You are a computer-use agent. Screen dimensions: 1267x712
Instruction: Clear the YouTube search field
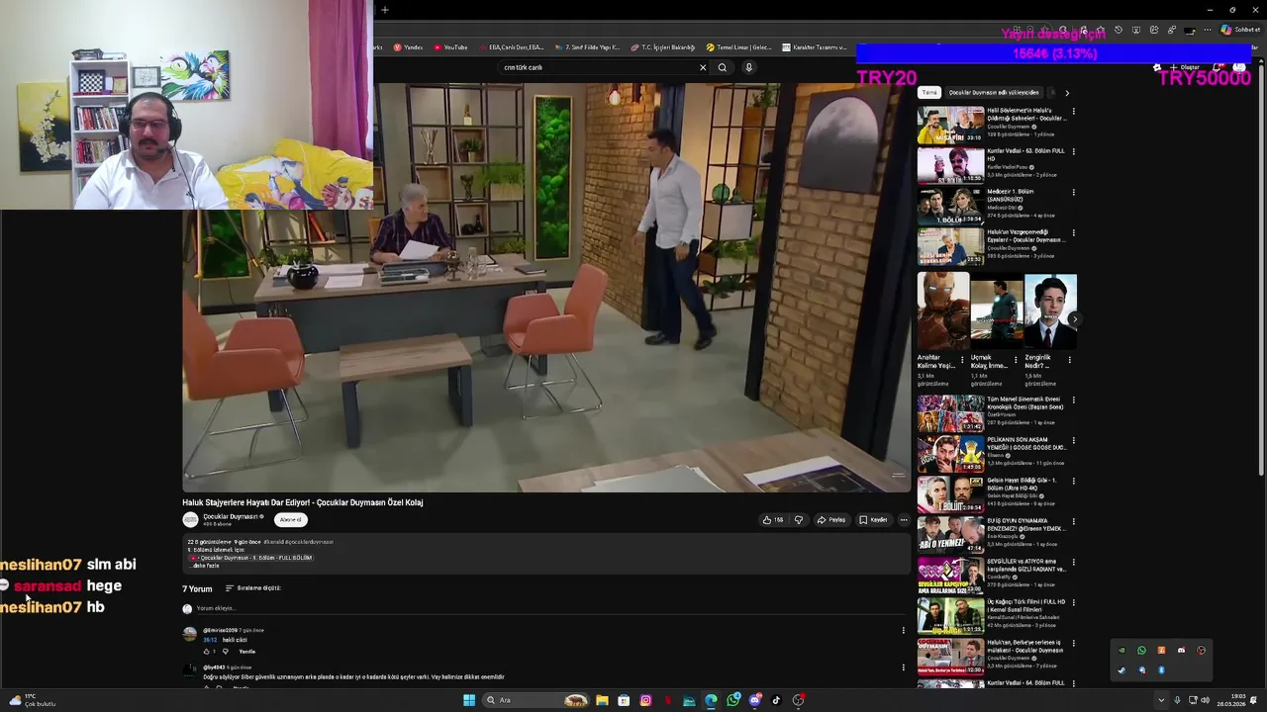tap(703, 67)
